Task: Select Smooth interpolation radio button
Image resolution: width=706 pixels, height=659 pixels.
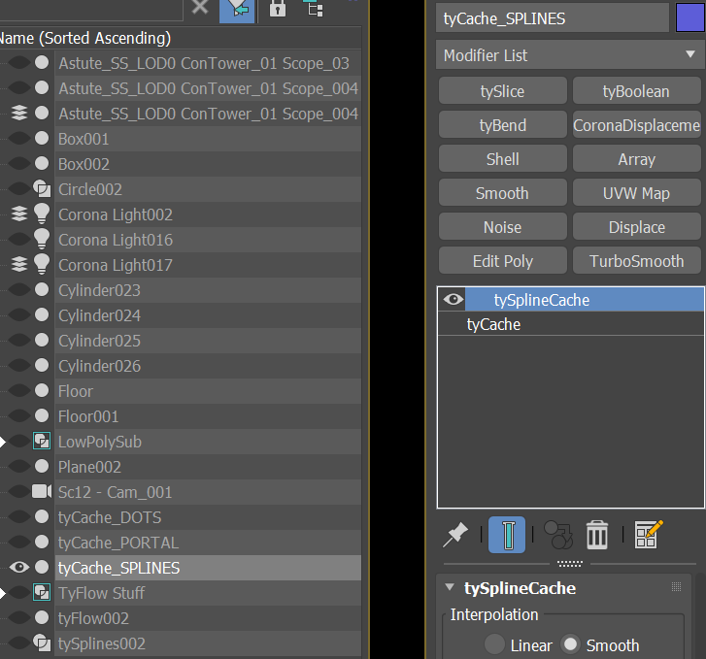Action: tap(570, 644)
